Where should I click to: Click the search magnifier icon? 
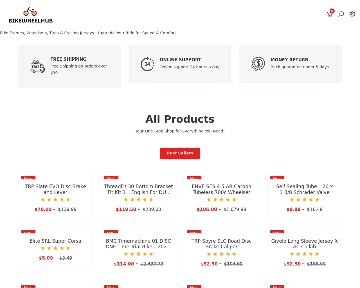[x=341, y=14]
